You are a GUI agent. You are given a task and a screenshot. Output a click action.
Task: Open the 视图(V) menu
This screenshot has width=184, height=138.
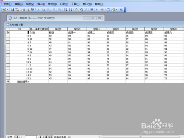30,4
